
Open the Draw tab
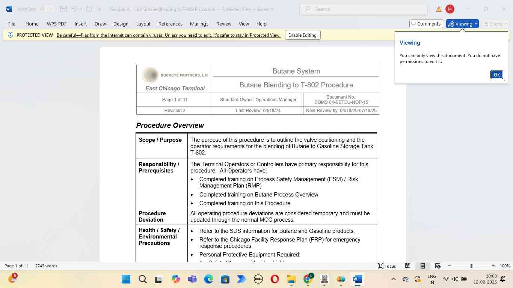[100, 24]
